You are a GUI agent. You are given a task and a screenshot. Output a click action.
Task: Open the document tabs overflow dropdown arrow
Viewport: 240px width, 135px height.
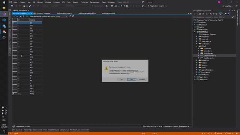click(x=189, y=13)
